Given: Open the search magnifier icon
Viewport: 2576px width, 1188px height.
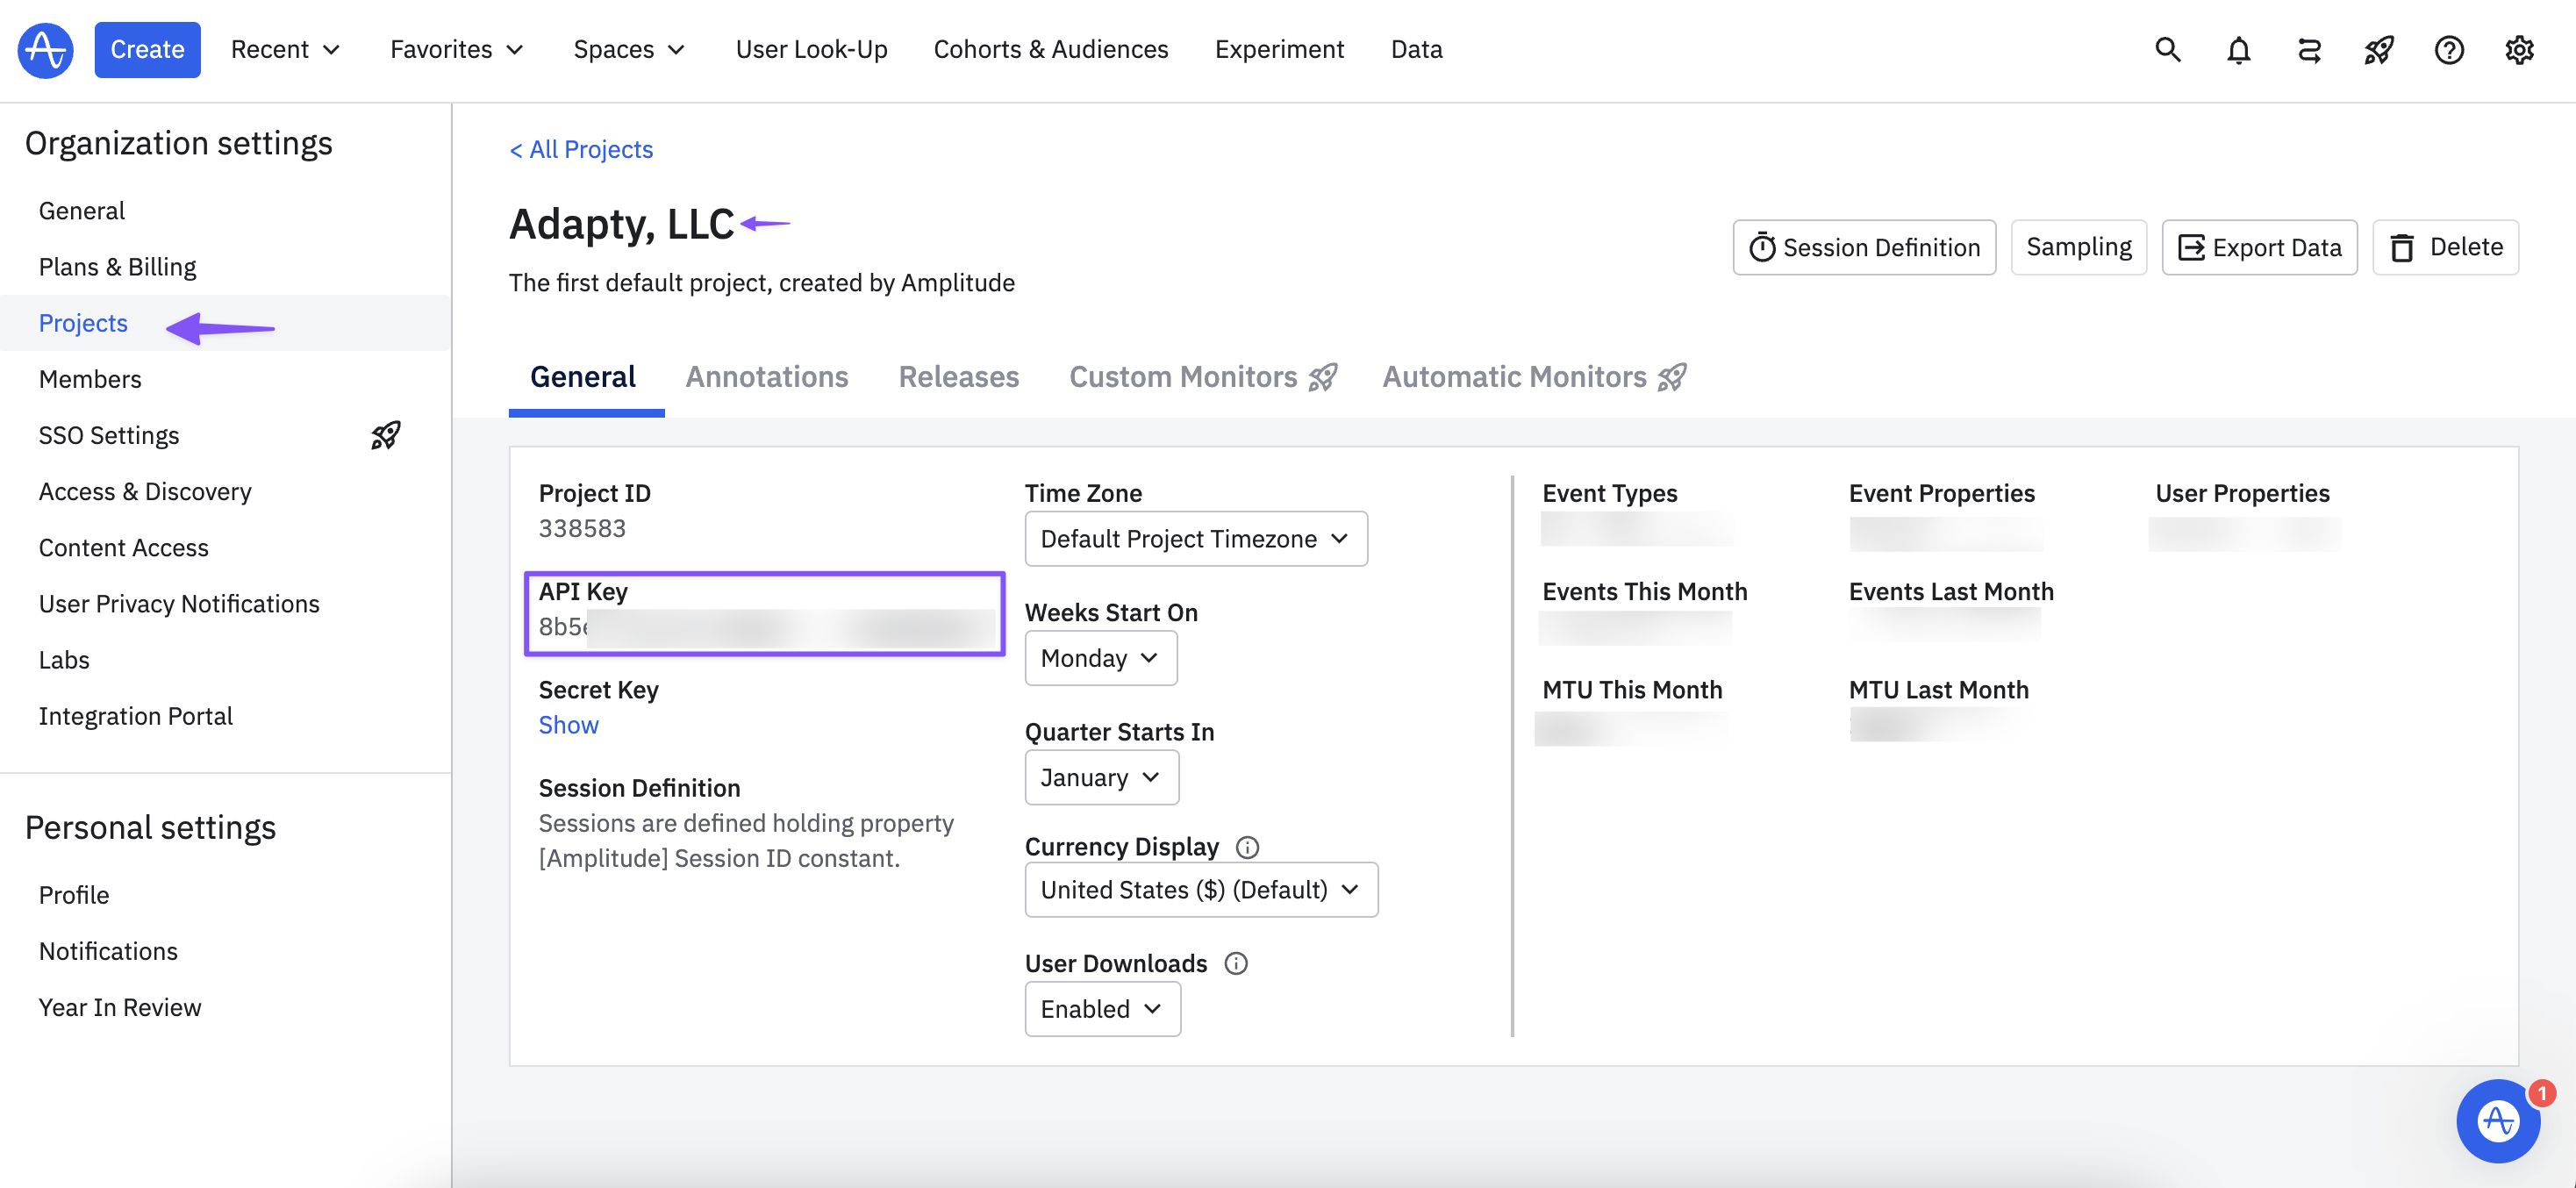Looking at the screenshot, I should (x=2167, y=49).
